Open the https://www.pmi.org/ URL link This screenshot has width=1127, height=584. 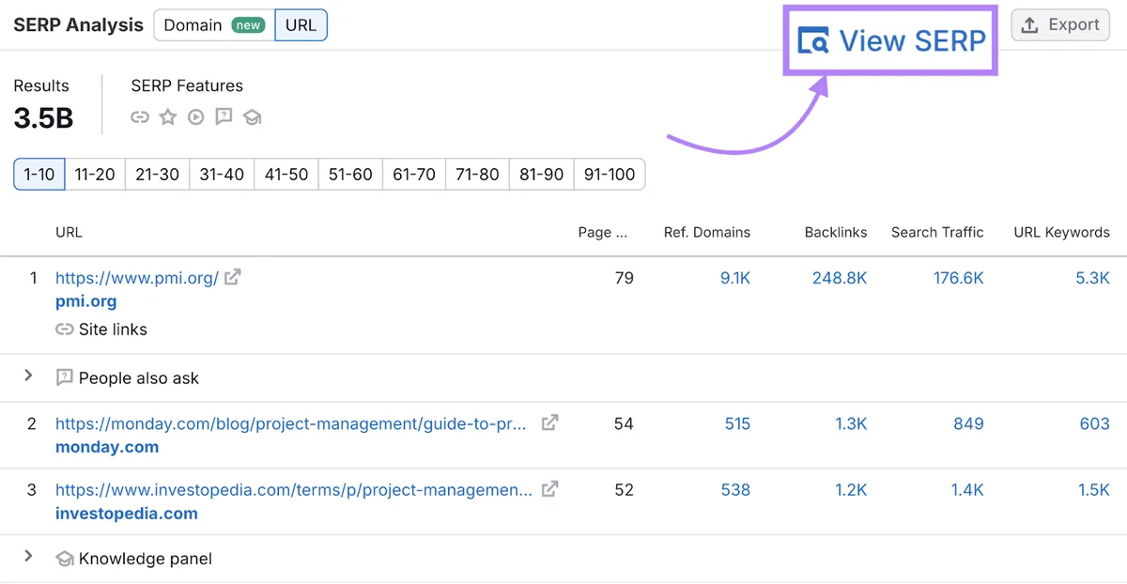click(x=137, y=278)
